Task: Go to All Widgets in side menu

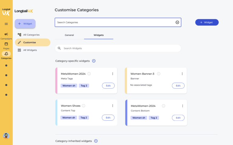Action: (x=30, y=50)
